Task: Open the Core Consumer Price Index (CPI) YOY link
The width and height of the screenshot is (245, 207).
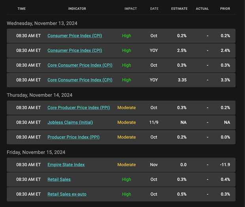Action: click(80, 80)
